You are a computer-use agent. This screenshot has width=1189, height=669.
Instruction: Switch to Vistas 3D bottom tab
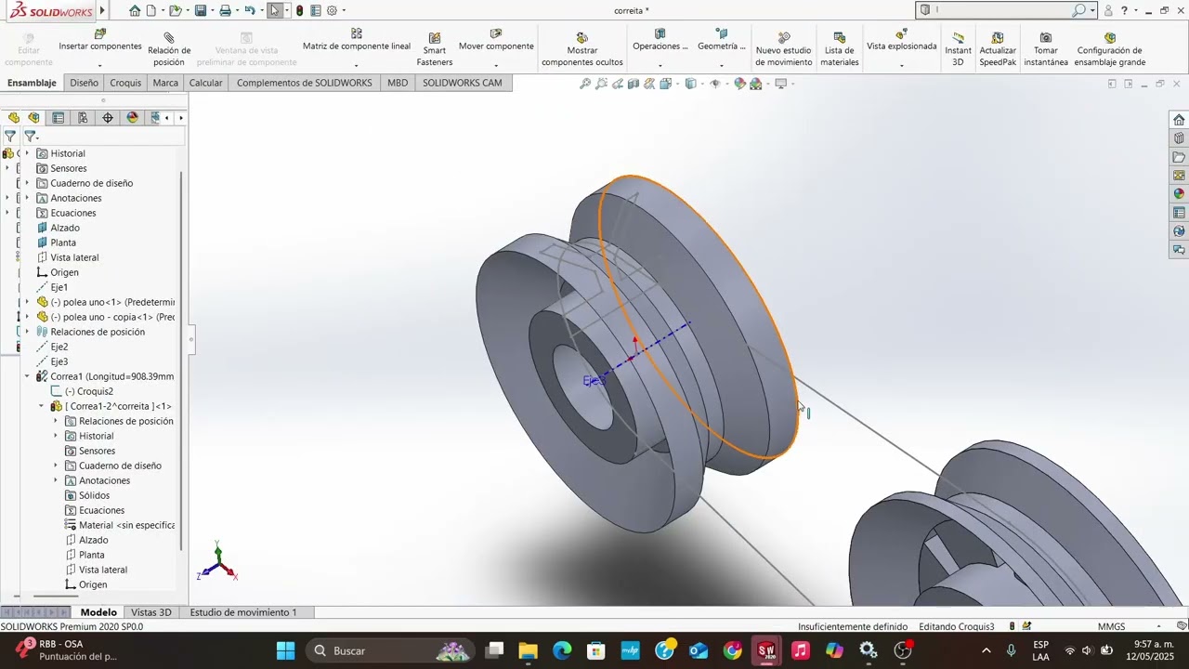click(151, 612)
